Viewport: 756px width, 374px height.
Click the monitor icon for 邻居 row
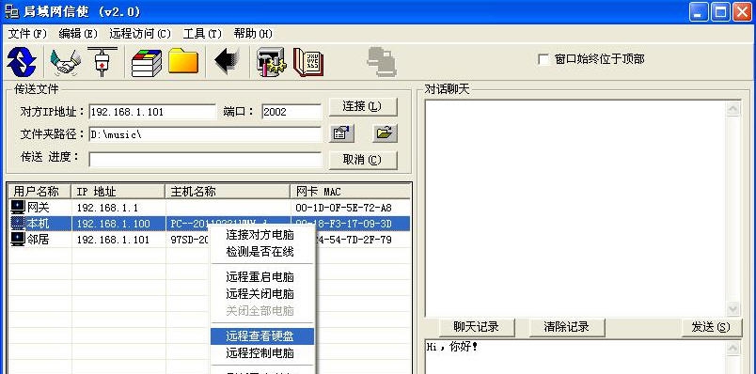[x=18, y=239]
